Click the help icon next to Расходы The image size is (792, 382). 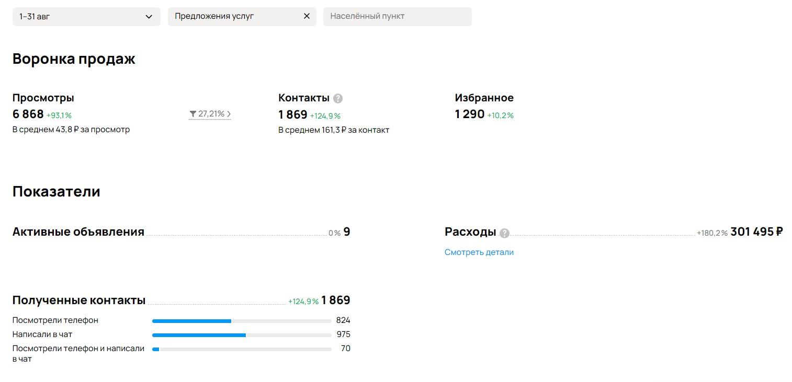tap(504, 233)
